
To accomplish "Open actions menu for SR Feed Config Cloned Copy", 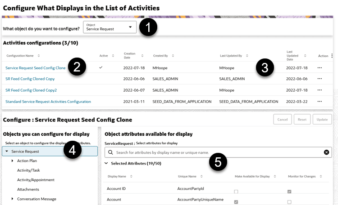I will click(320, 79).
